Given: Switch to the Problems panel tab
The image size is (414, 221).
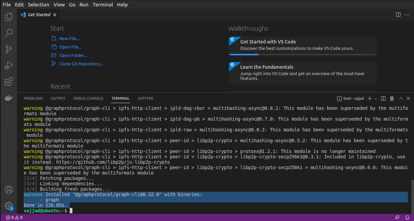Looking at the screenshot, I should [x=33, y=98].
